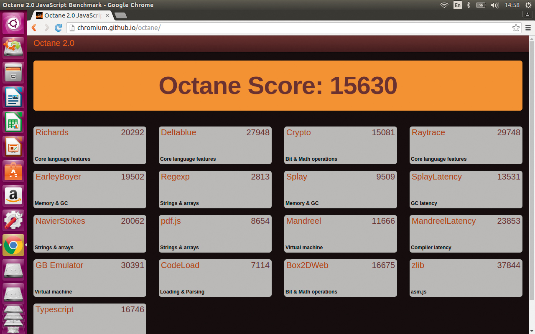Image resolution: width=535 pixels, height=334 pixels.
Task: Close the Octane 2.0 JavaScript tab
Action: (107, 15)
